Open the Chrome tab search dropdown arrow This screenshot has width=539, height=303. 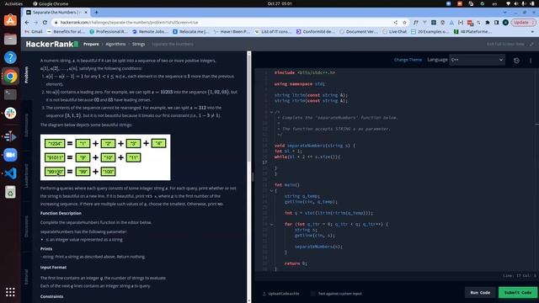point(504,12)
